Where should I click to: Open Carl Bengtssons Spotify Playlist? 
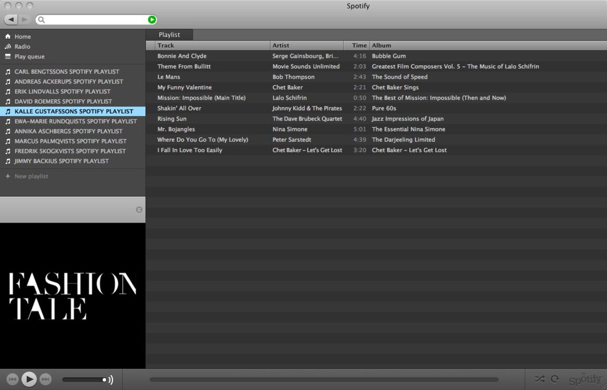(67, 72)
